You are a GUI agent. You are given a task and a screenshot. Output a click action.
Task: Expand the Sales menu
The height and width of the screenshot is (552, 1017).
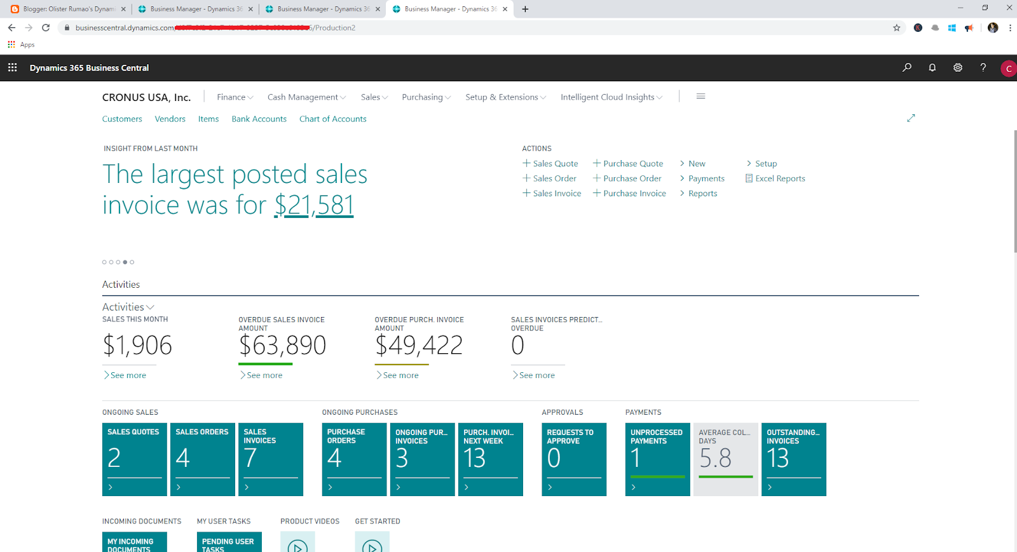point(374,97)
